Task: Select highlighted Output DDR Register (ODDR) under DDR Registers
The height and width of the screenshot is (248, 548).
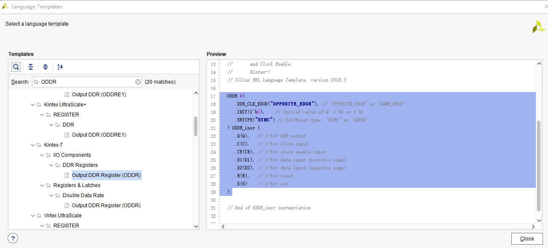Action: (106, 175)
